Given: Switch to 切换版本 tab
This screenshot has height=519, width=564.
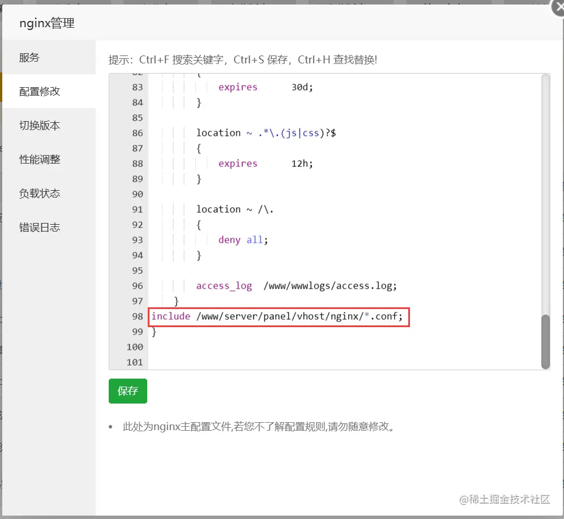Looking at the screenshot, I should coord(49,126).
